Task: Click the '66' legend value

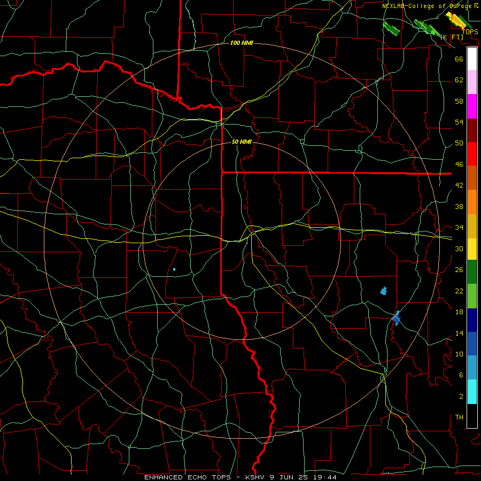Action: coord(459,59)
